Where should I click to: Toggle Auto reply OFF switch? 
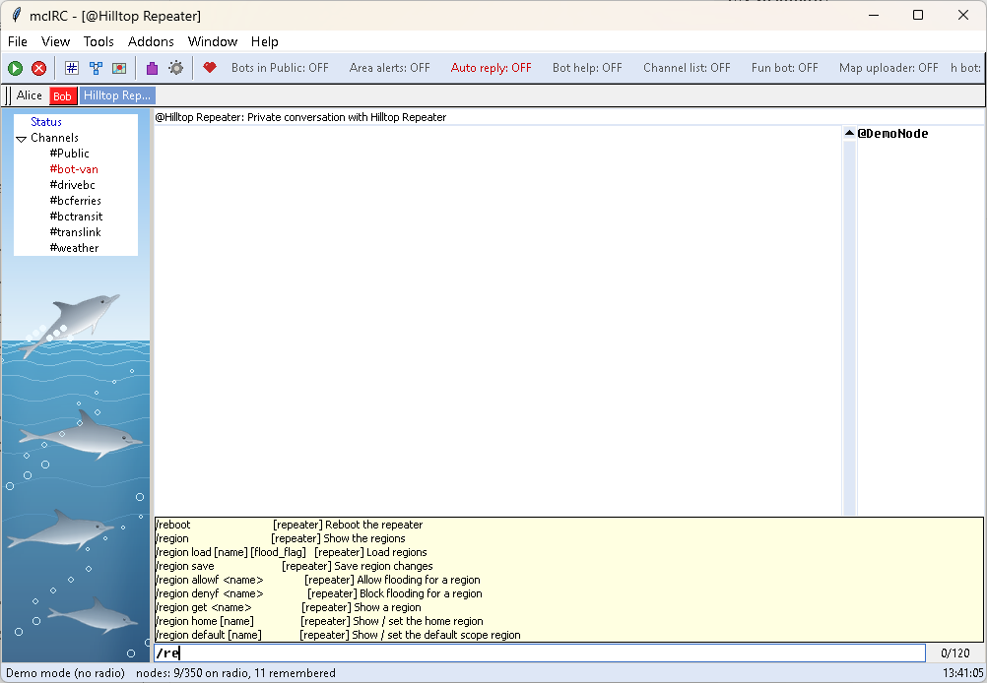click(x=491, y=68)
